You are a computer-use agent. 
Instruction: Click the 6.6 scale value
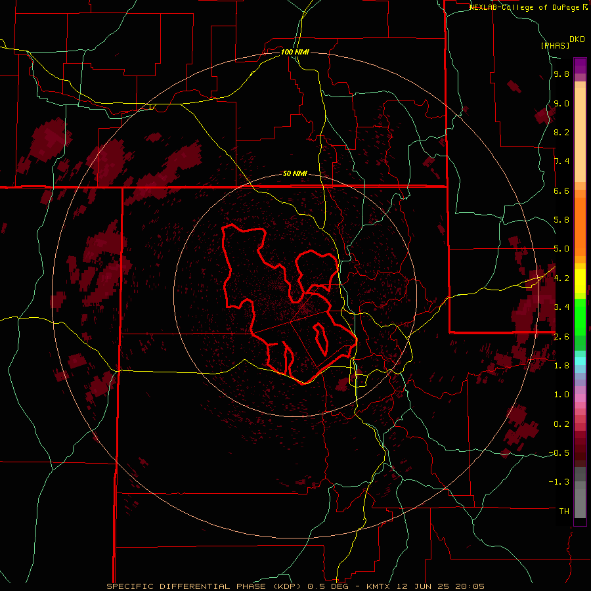coord(561,190)
